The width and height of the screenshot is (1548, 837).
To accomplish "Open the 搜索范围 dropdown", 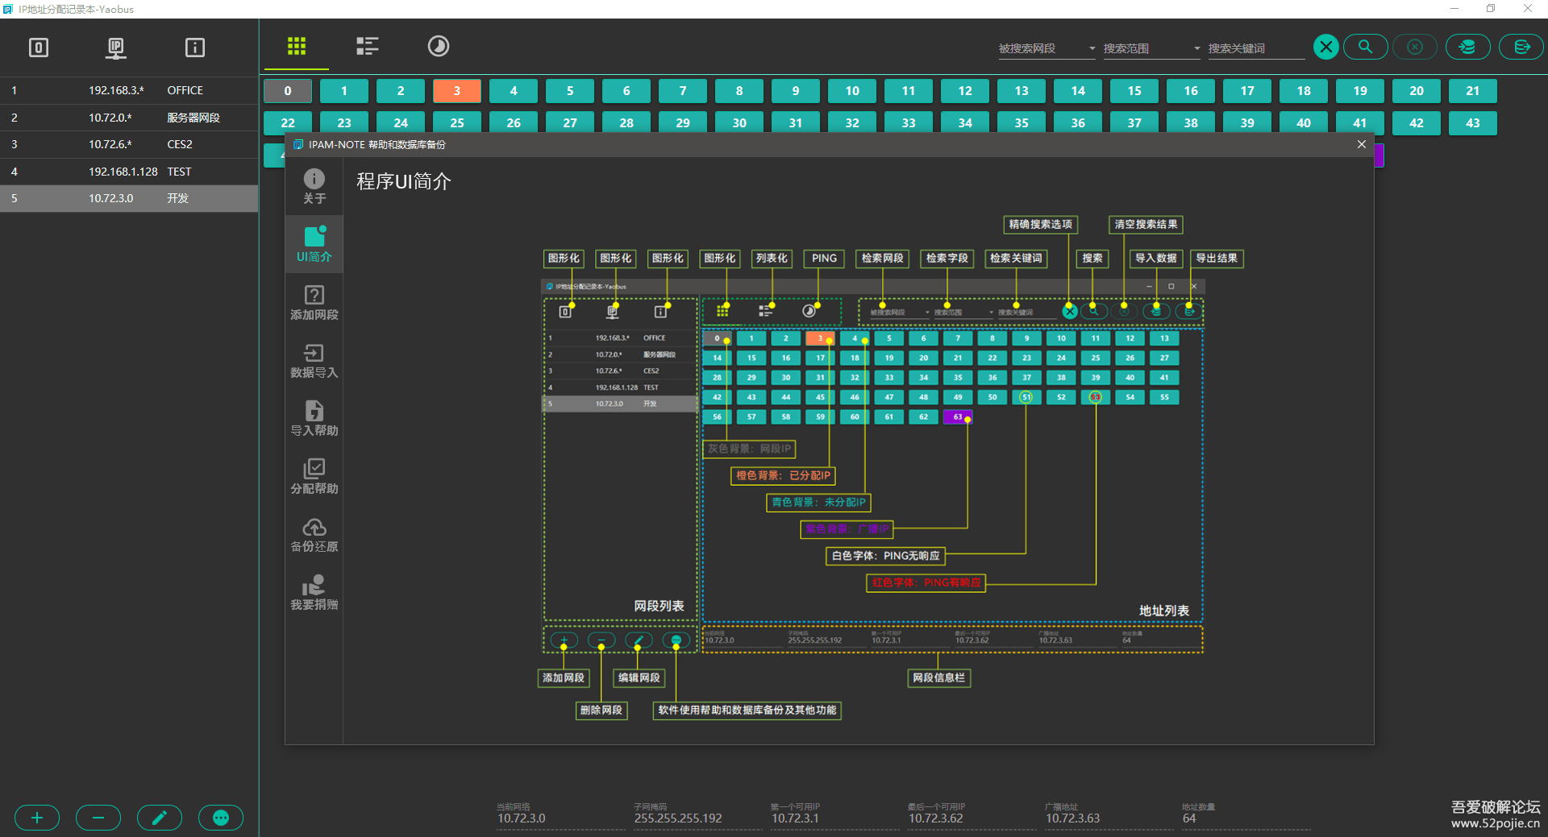I will 1151,48.
